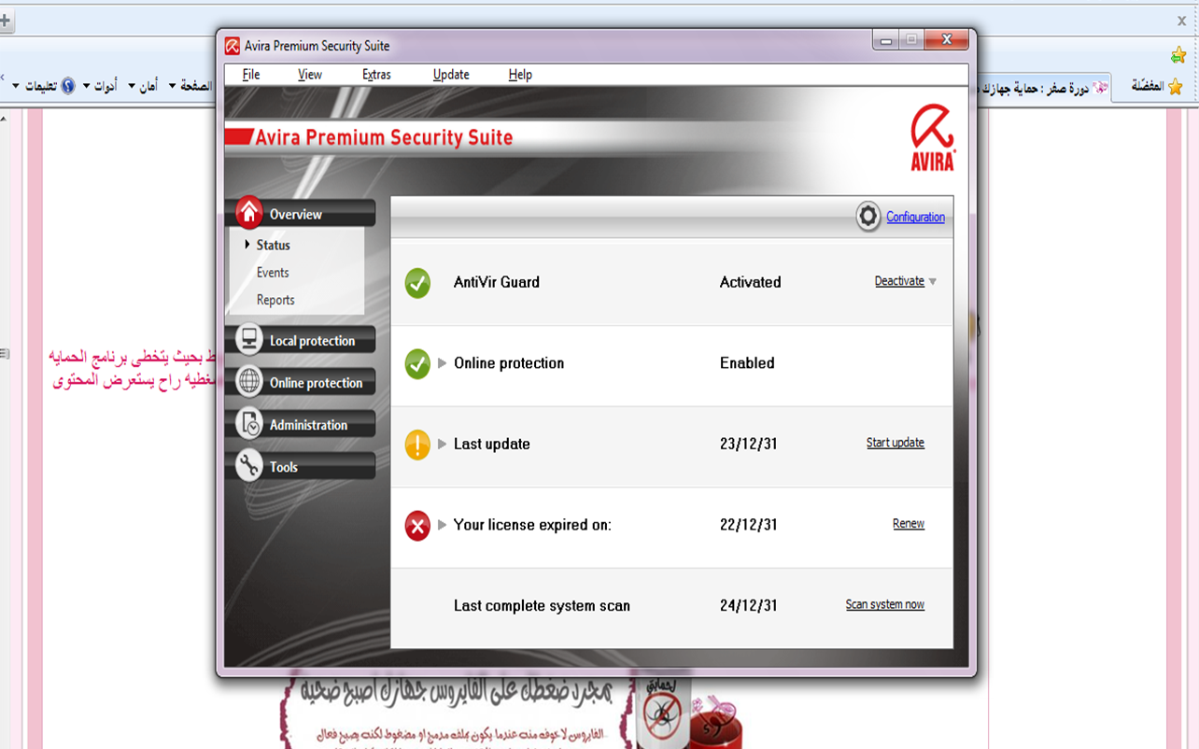Screen dimensions: 1199x749
Task: Click the Configuration gear icon
Action: [x=868, y=217]
